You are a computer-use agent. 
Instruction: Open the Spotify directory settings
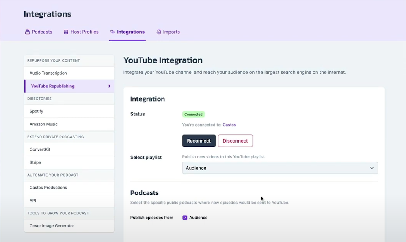[37, 111]
